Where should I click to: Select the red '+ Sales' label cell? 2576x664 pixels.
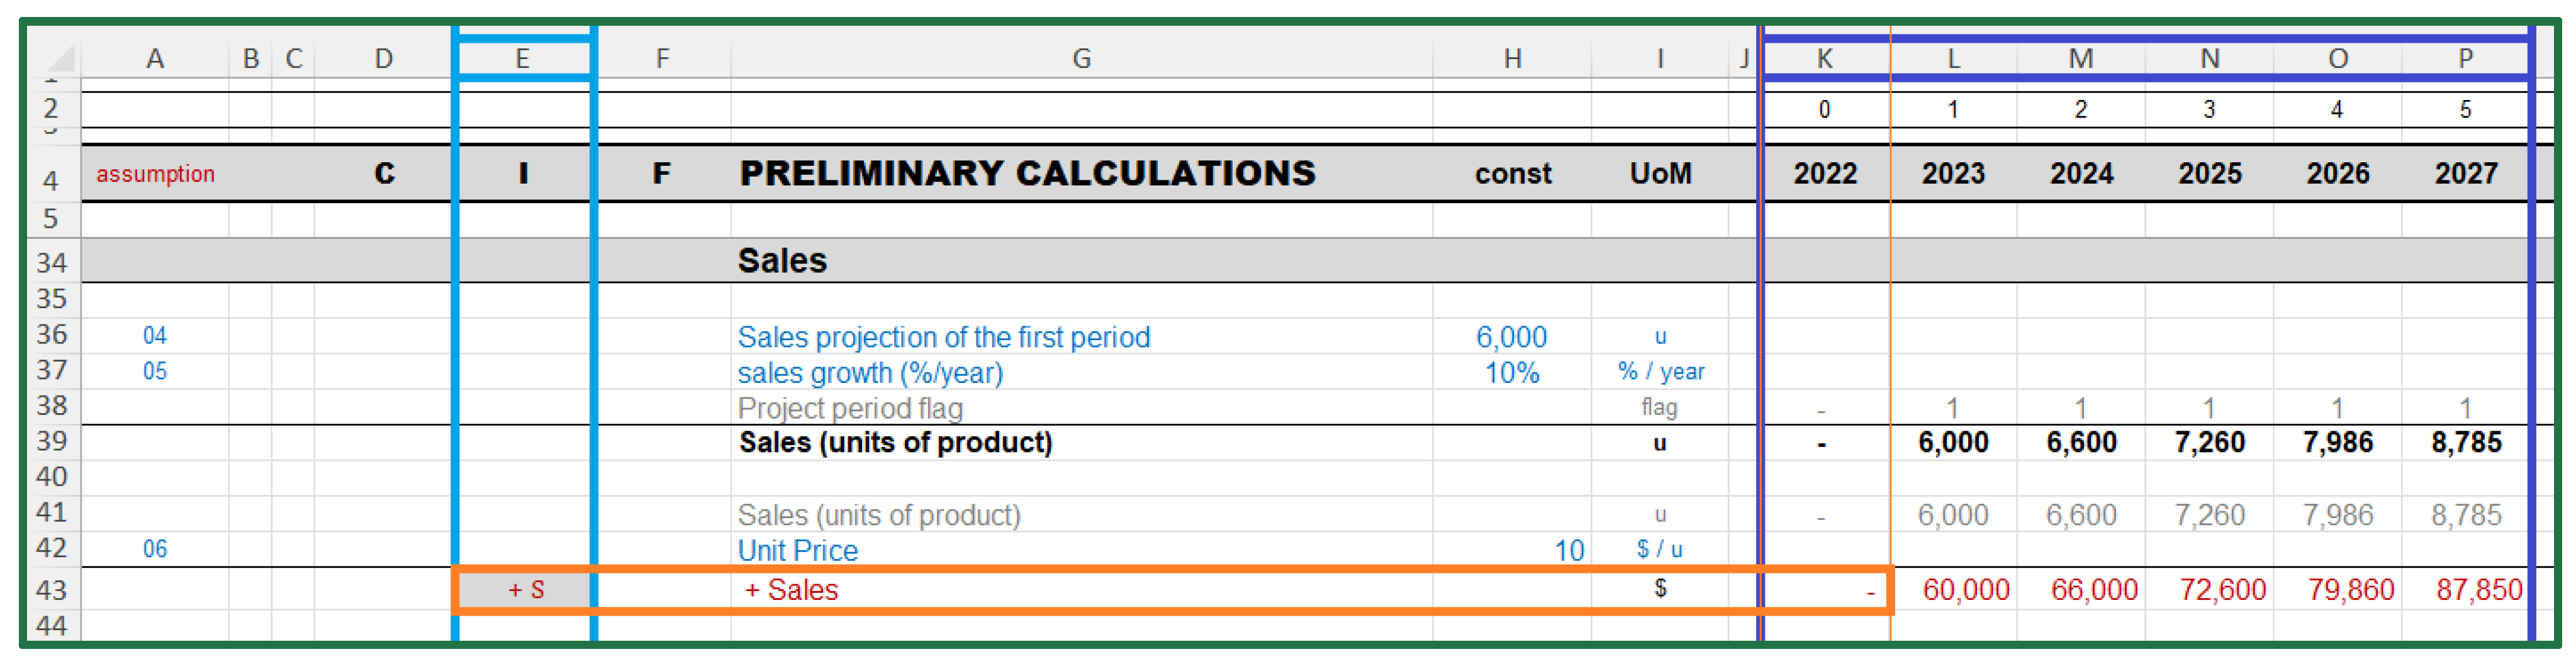click(x=791, y=590)
